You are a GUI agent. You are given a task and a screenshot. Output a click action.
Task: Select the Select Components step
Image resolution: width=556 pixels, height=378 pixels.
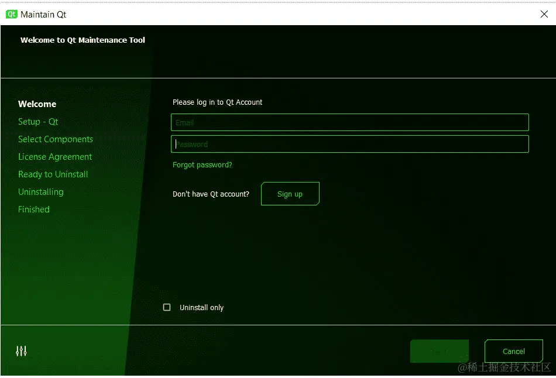[56, 139]
